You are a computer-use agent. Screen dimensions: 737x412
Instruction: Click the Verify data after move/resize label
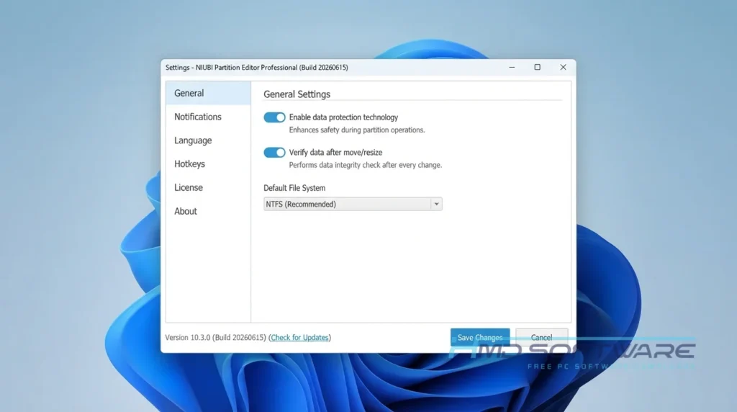[335, 153]
